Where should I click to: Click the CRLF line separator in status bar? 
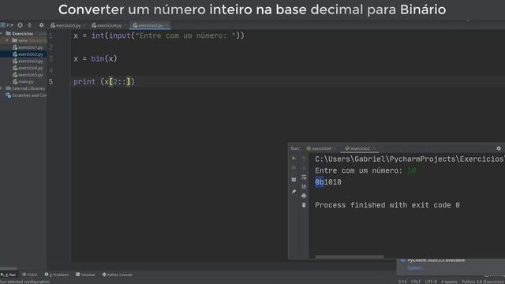click(x=415, y=282)
